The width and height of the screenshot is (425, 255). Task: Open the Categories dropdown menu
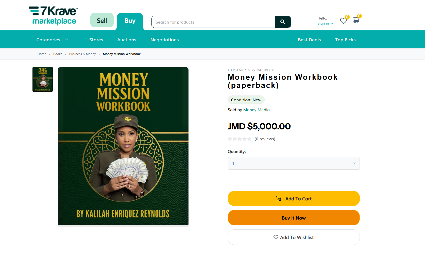52,40
